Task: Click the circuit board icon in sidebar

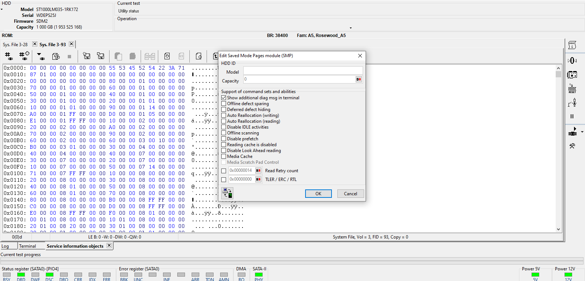Action: [572, 75]
